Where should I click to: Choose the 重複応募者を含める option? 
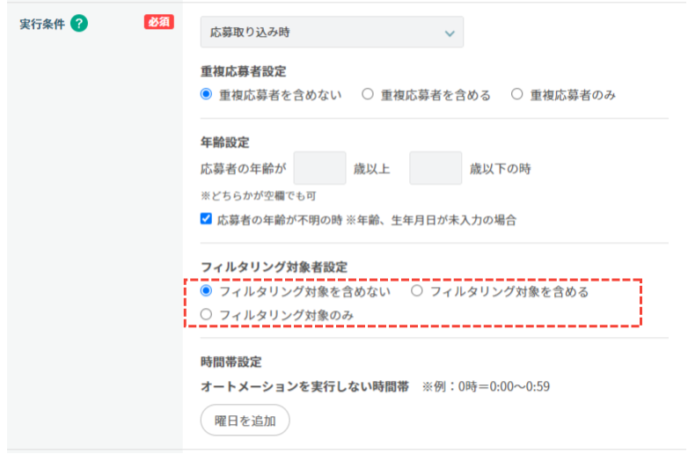[368, 95]
